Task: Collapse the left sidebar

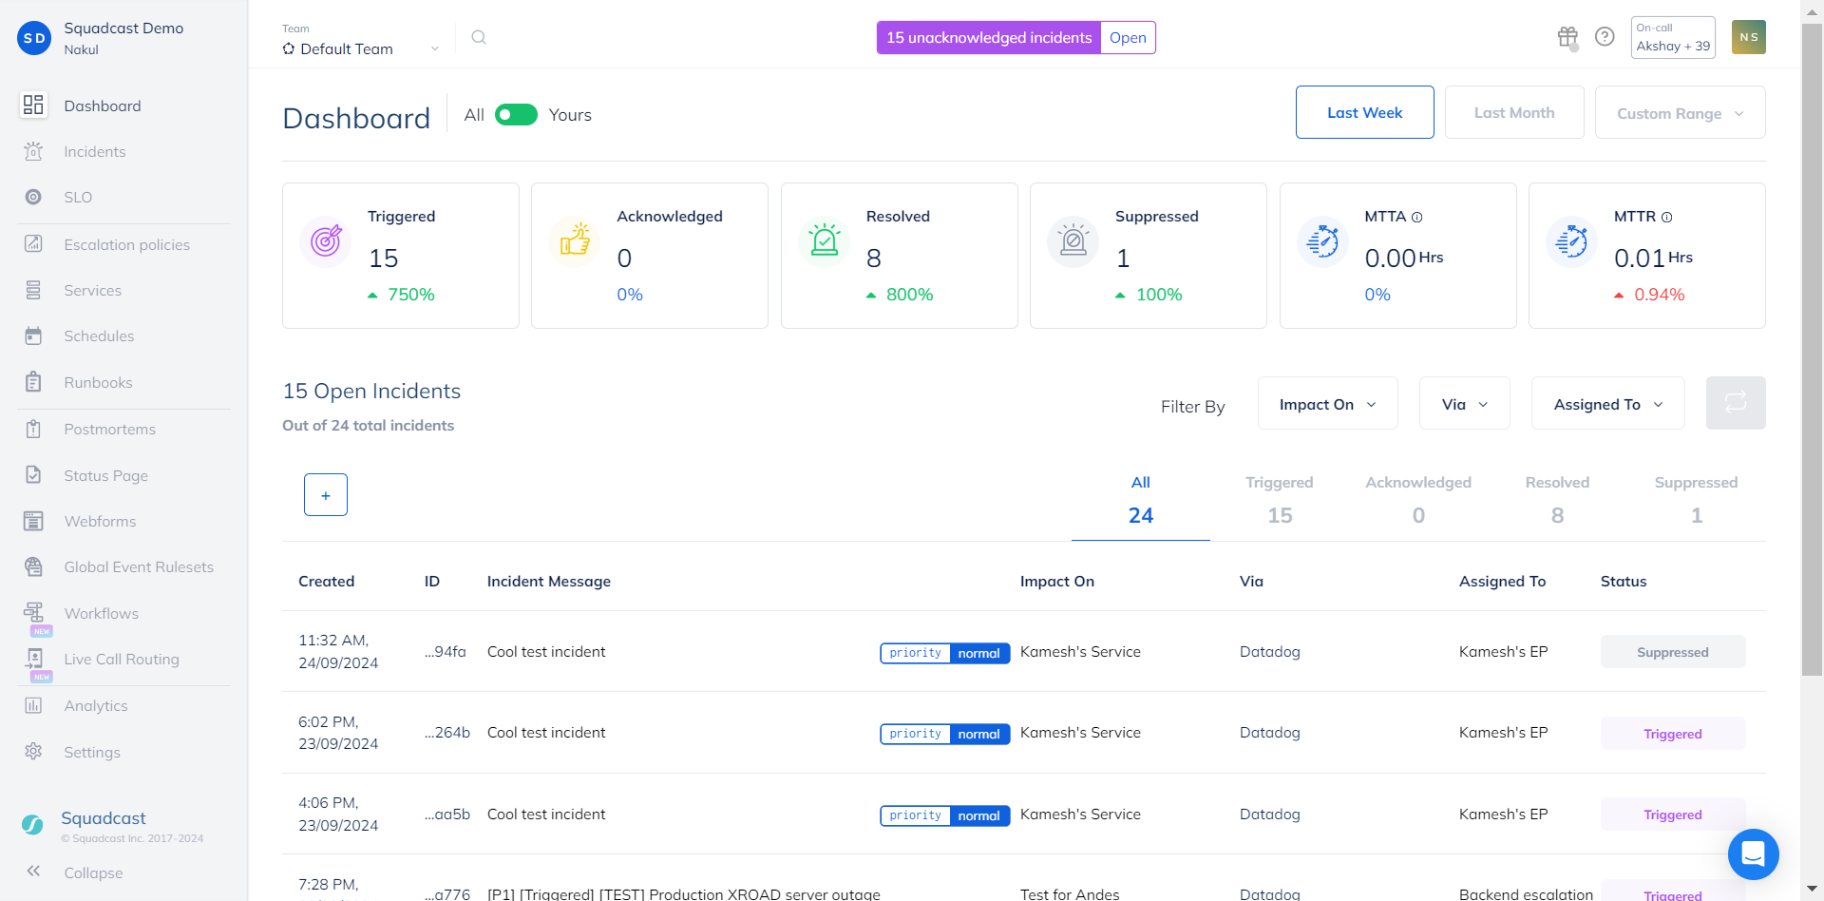Action: (x=92, y=872)
